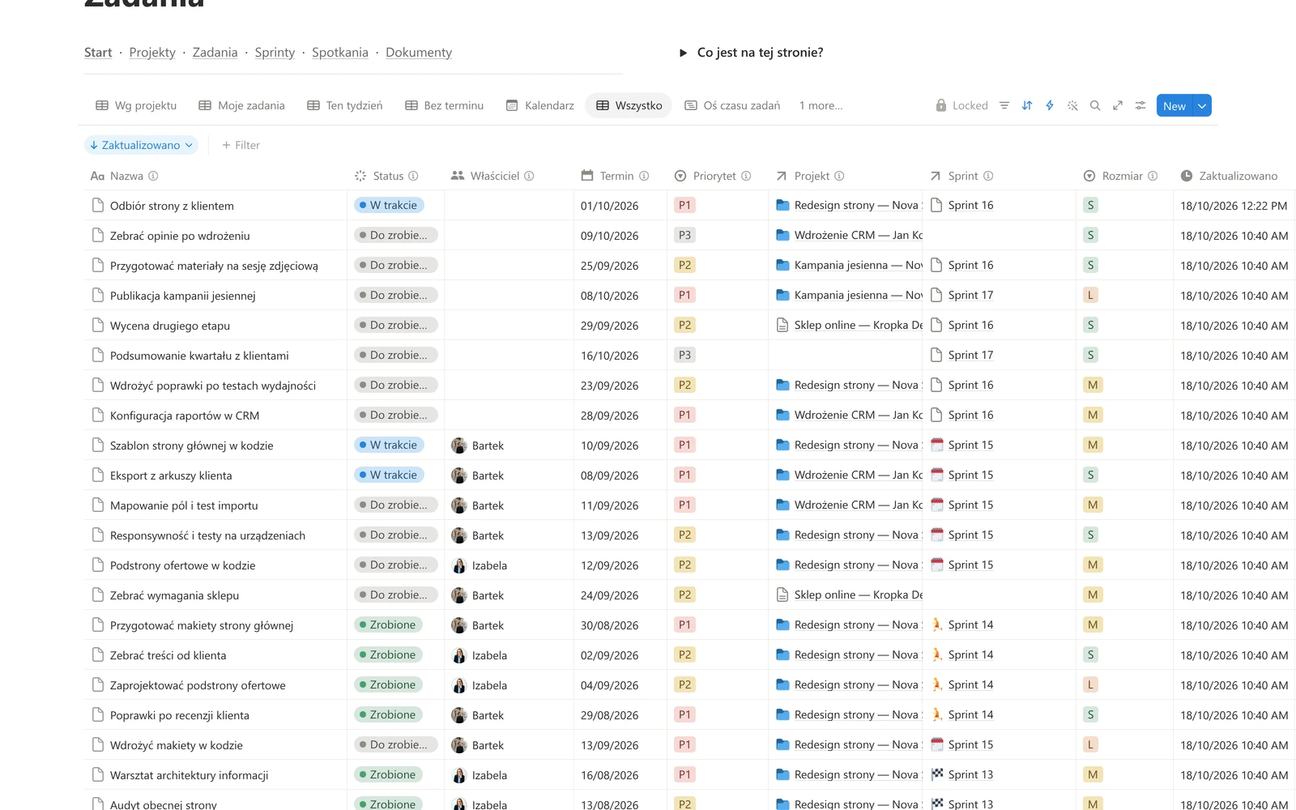
Task: Click the 09/10/2026 date in Zebrać opinie row
Action: tap(609, 236)
